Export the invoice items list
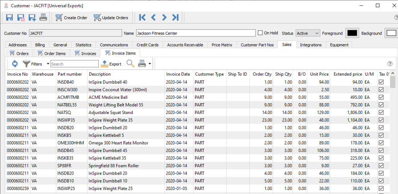This screenshot has width=398, height=194. [x=111, y=63]
